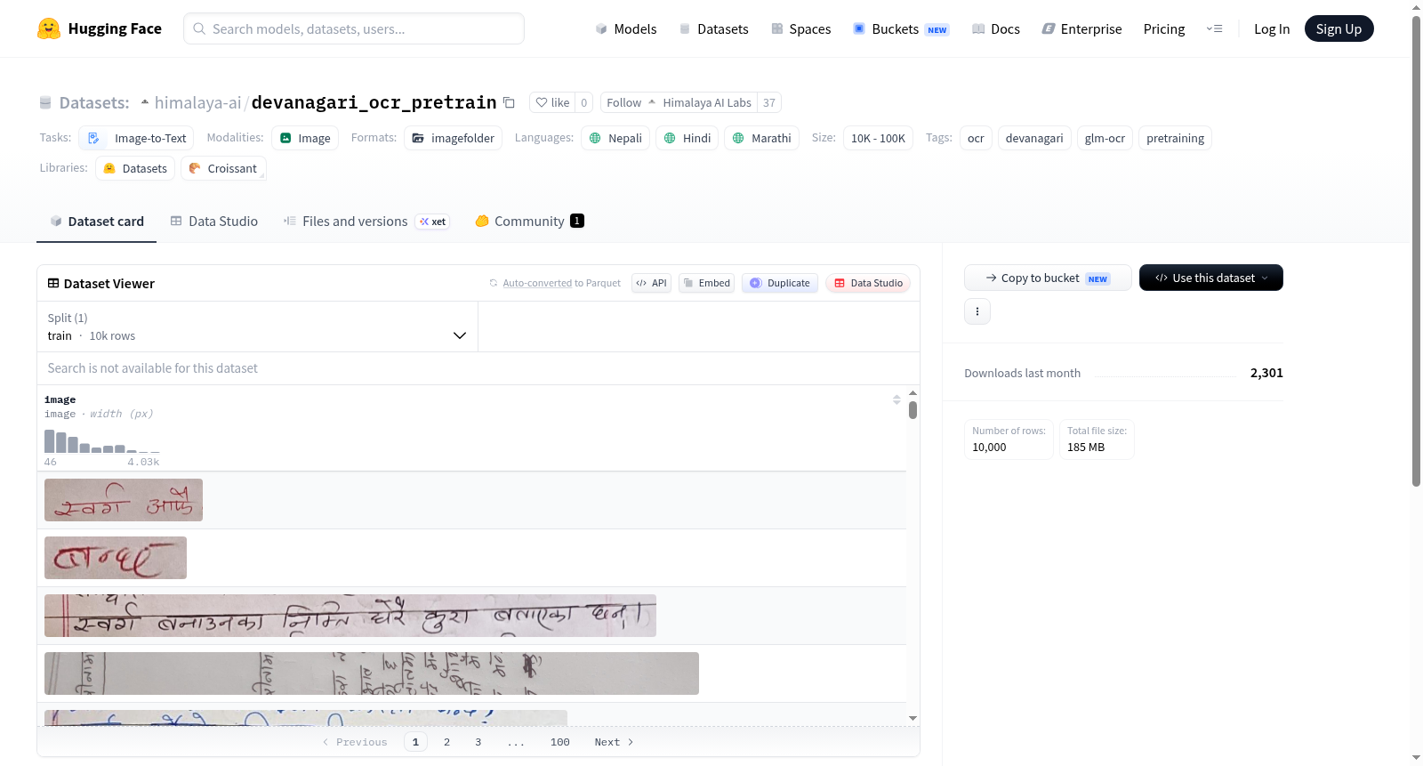Image resolution: width=1423 pixels, height=766 pixels.
Task: Select the Image modality tag
Action: [305, 138]
